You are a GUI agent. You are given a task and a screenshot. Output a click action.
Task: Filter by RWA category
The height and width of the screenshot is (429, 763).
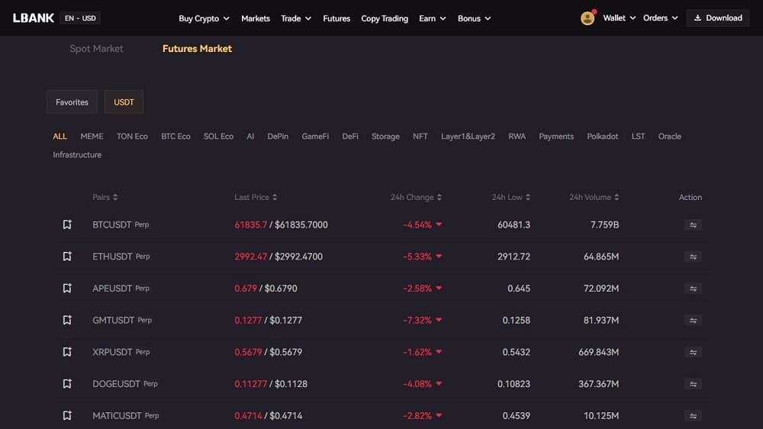tap(517, 137)
